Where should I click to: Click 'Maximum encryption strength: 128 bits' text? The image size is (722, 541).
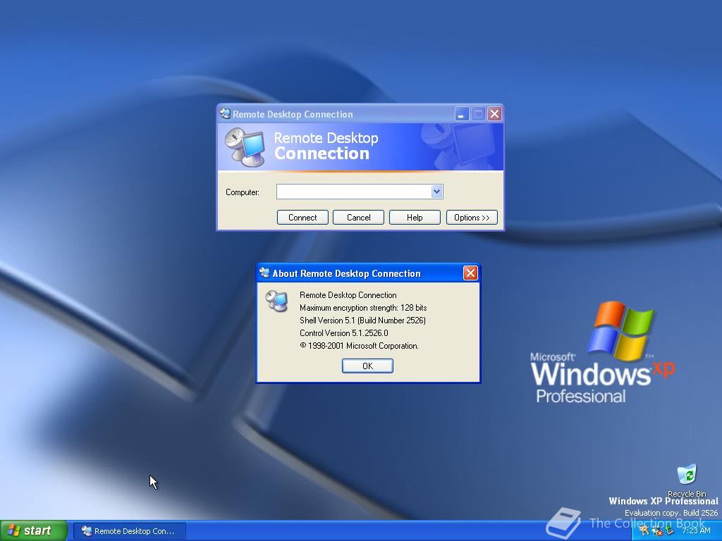[x=363, y=308]
